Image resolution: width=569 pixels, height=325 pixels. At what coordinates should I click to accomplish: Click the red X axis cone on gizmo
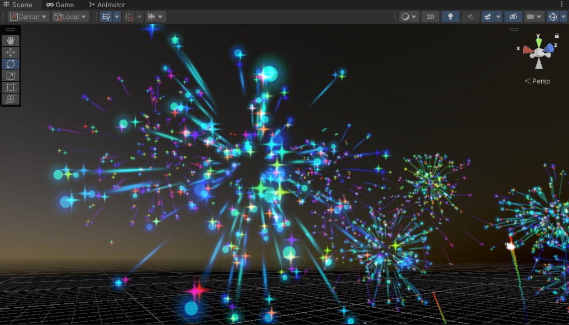click(528, 50)
